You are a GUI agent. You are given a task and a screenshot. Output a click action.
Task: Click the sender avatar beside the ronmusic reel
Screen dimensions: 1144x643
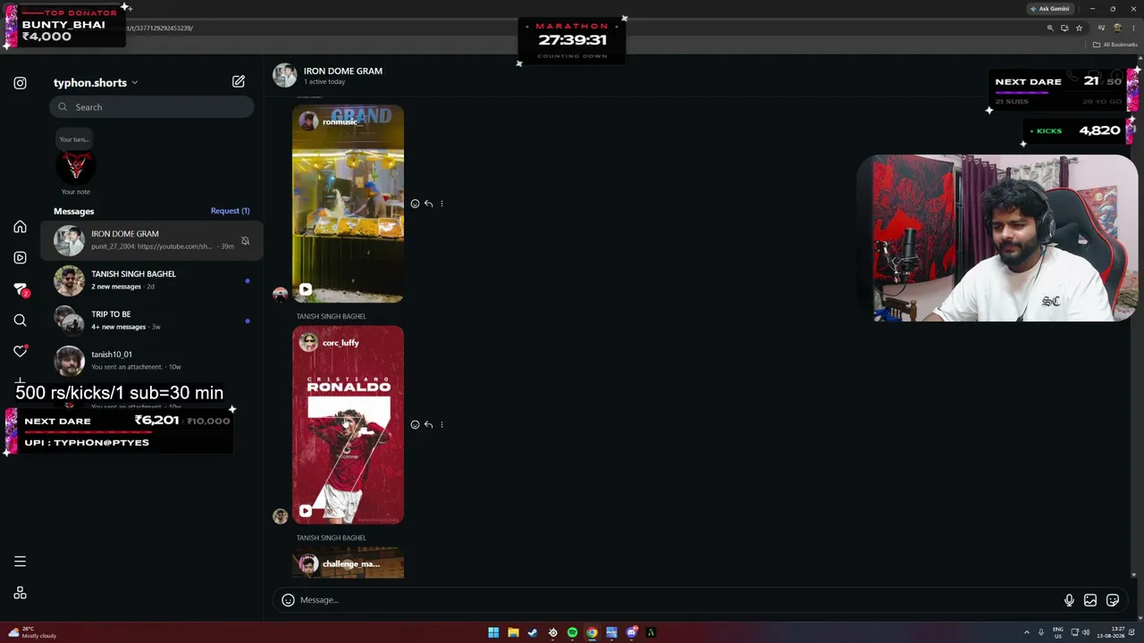(281, 294)
